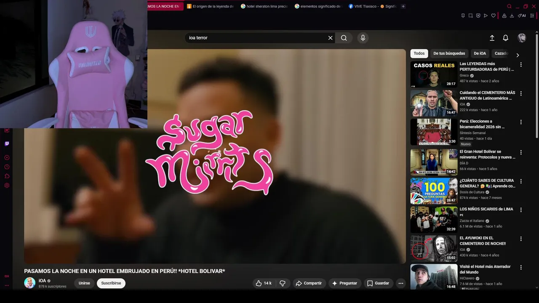The height and width of the screenshot is (303, 539).
Task: Open browser downloads icon
Action: click(x=512, y=16)
